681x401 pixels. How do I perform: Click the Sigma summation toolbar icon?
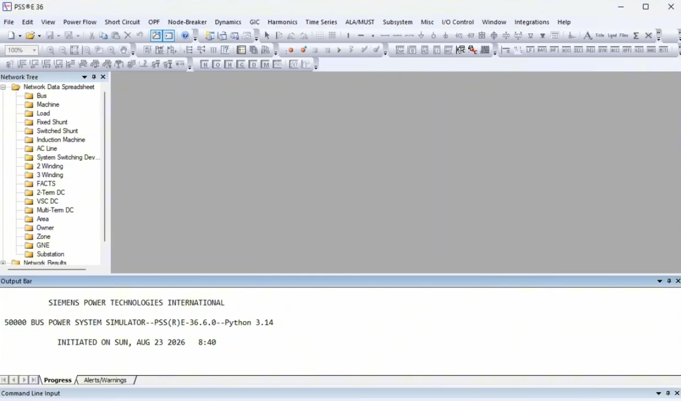tap(636, 36)
